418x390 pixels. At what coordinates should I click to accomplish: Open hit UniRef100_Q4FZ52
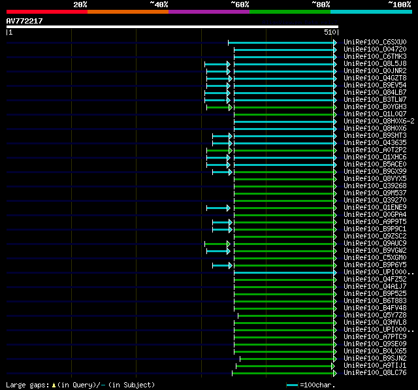coord(375,280)
